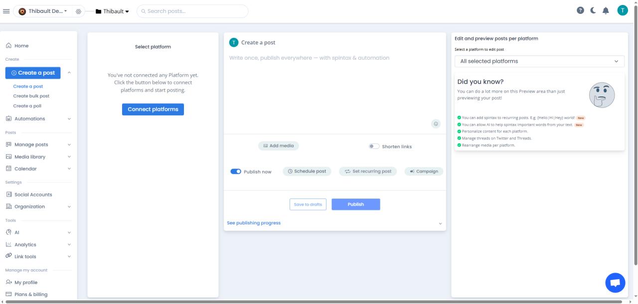638x304 pixels.
Task: Open the Thibault De... workspace dropdown
Action: point(43,11)
